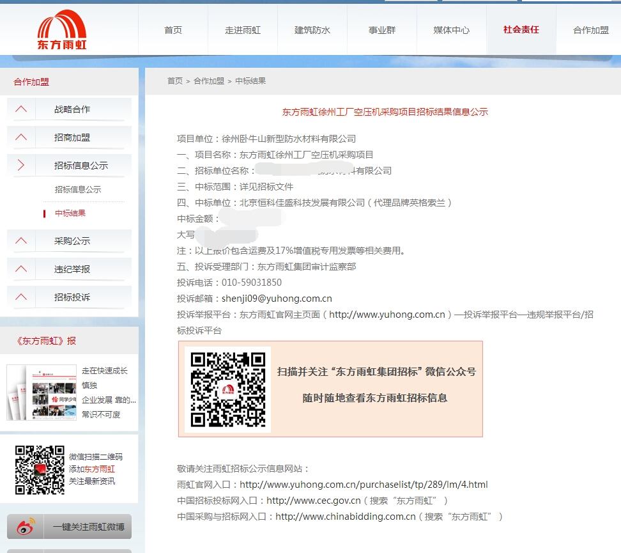Viewport: 621px width, 553px height.
Task: Open the 媒体中心 nav item
Action: click(452, 30)
